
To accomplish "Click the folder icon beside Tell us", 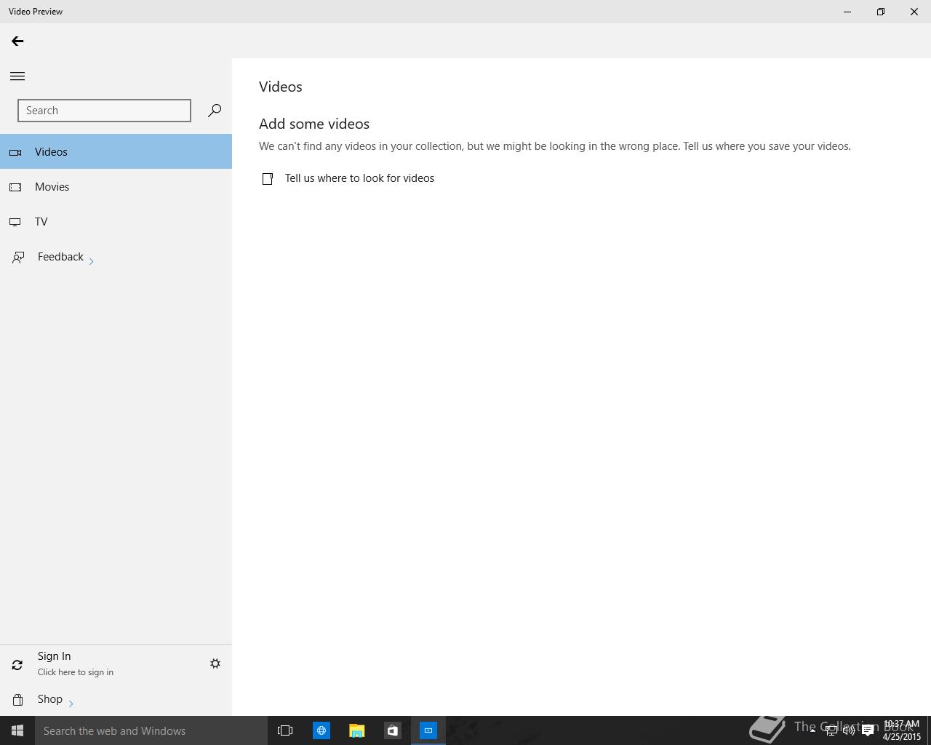I will coord(268,178).
